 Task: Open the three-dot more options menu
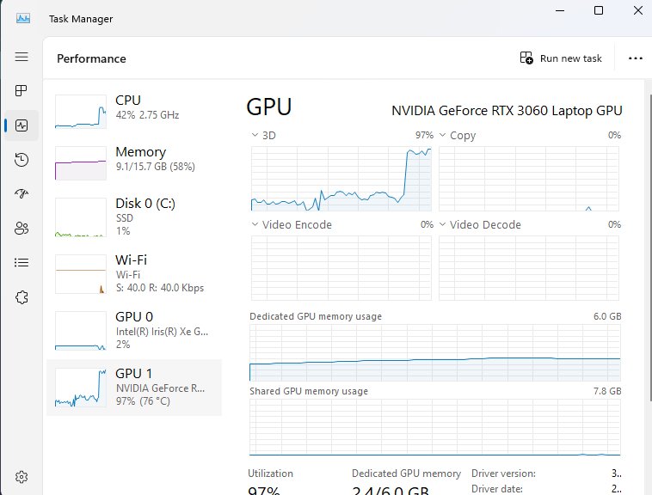tap(636, 58)
